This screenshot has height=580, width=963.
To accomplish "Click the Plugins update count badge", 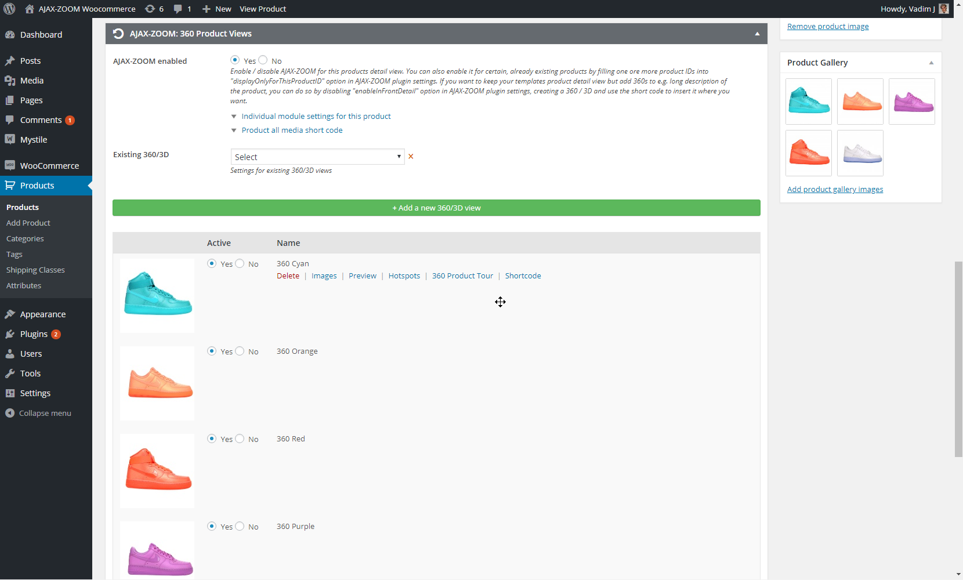I will (56, 334).
